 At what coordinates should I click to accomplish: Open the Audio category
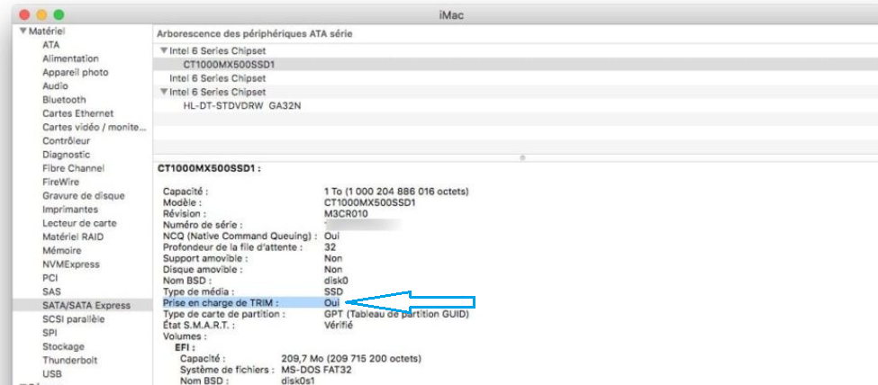[56, 86]
